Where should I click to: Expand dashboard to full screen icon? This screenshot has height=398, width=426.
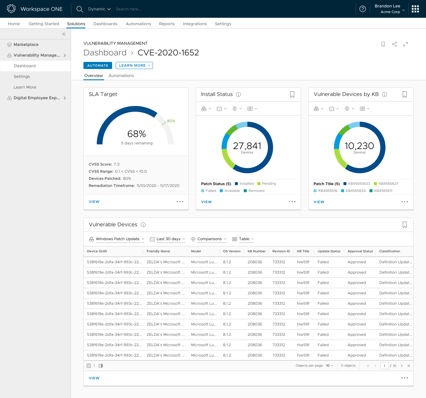coord(406,44)
